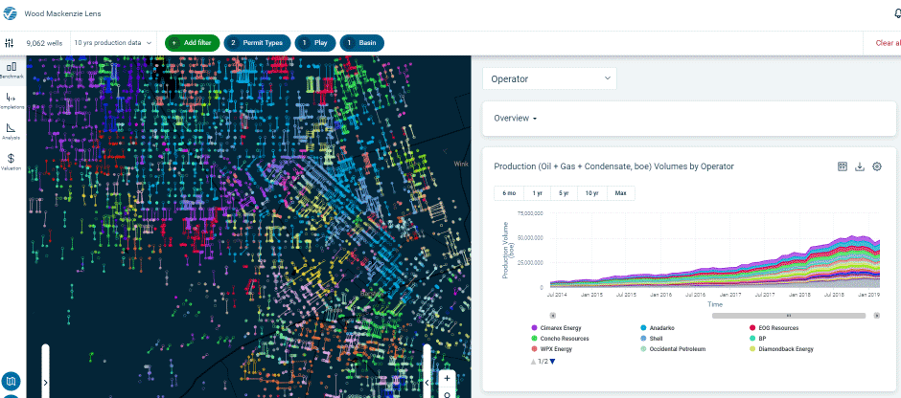Viewport: 901px width, 398px height.
Task: Show chart data table view icon
Action: click(x=843, y=166)
